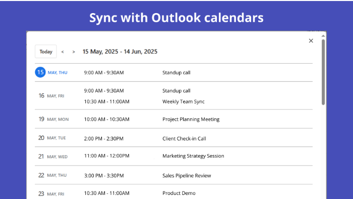Close the calendar dialog with X
353x199 pixels.
click(x=311, y=41)
